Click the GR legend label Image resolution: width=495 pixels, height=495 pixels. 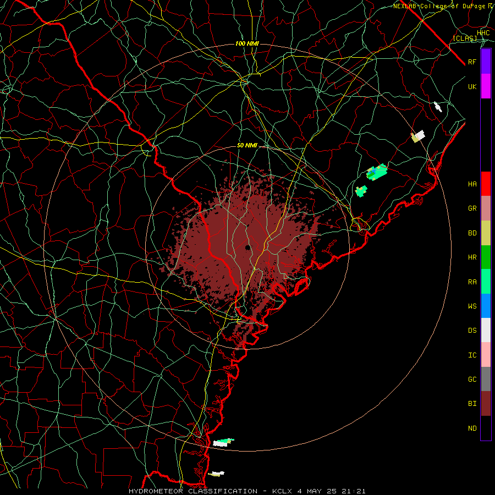click(x=472, y=208)
